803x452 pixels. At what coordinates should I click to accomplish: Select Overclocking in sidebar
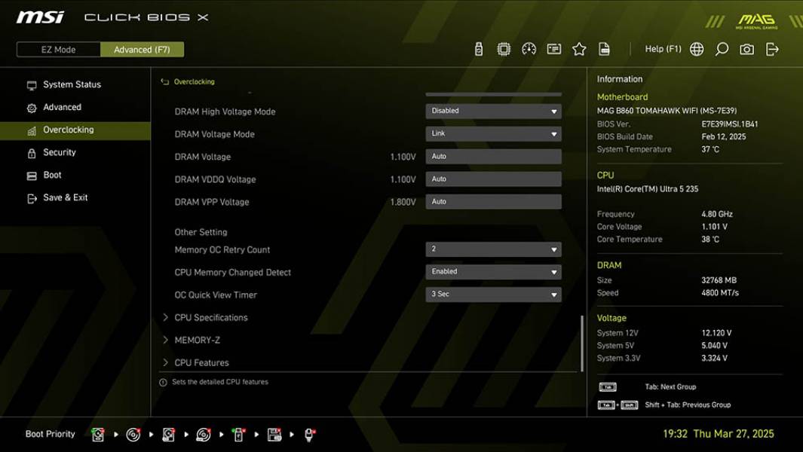[75, 130]
